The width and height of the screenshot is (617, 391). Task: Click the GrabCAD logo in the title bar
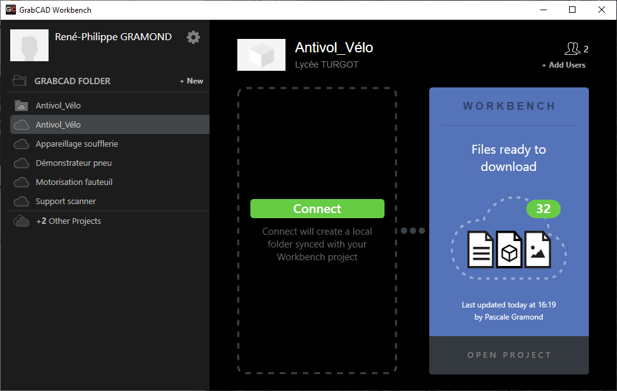tap(11, 10)
